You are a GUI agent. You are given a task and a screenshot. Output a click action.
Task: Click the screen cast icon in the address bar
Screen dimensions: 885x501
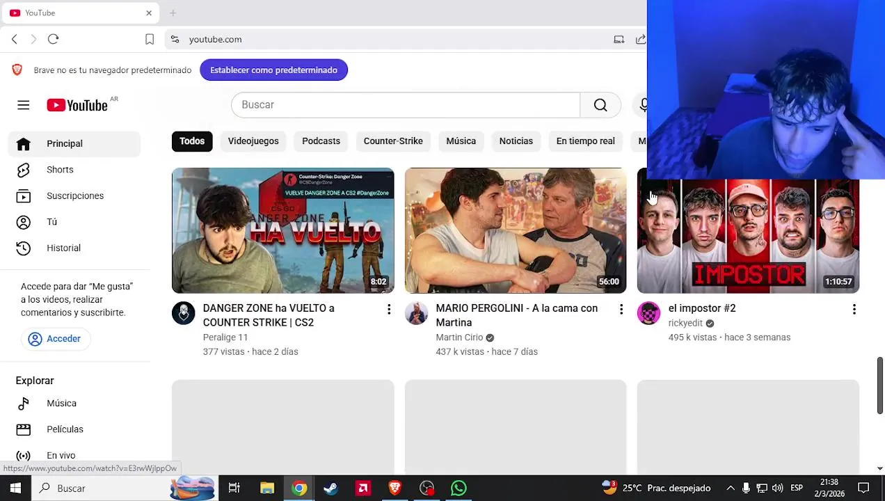[x=619, y=40]
